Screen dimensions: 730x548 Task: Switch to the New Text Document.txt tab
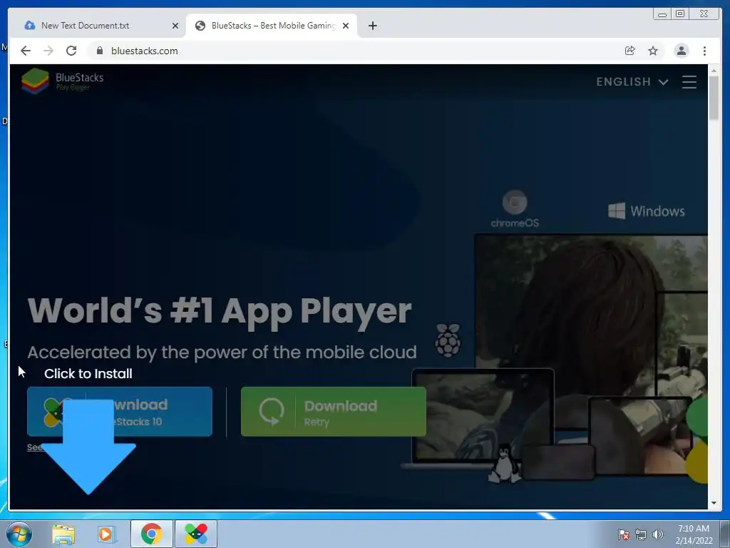click(x=98, y=26)
